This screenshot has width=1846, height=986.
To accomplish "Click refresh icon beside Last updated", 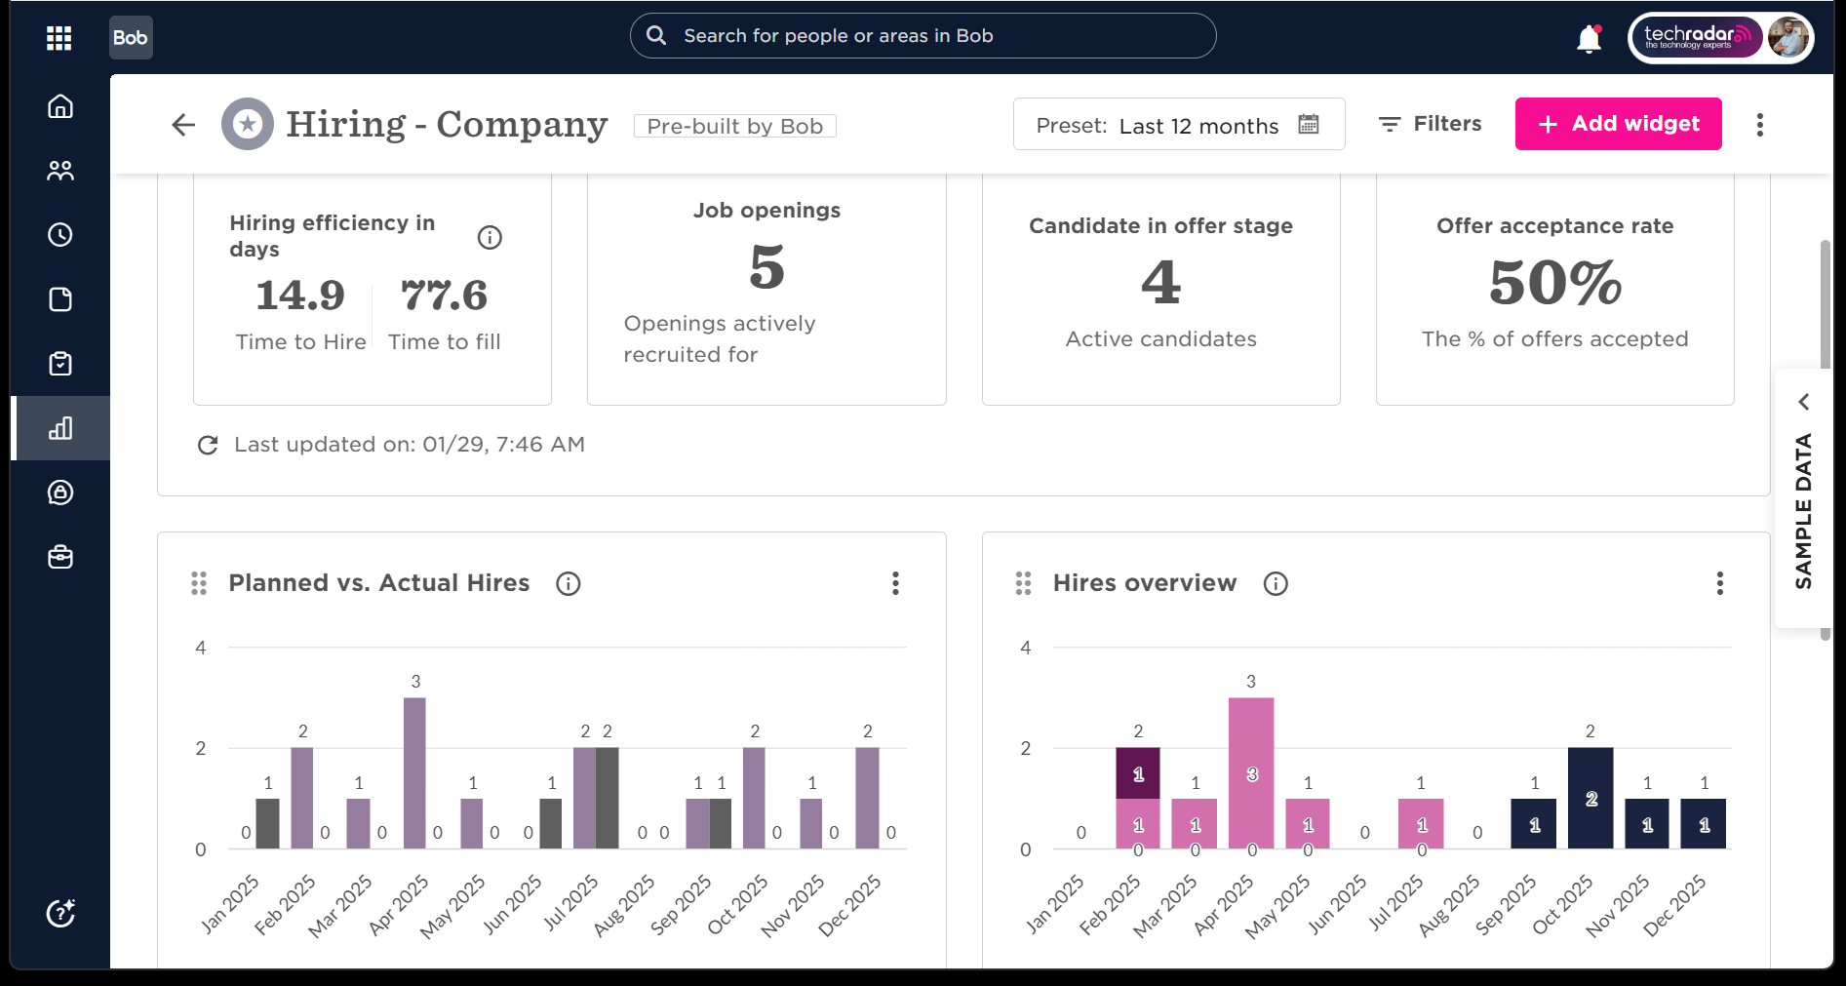I will (x=208, y=446).
